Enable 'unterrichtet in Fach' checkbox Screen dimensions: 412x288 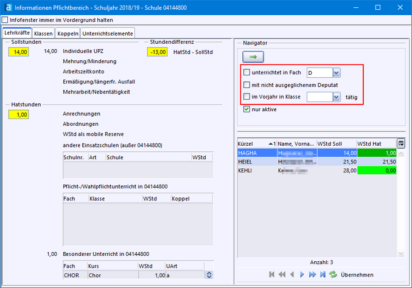point(246,72)
